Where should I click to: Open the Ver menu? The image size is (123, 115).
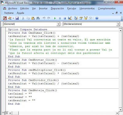click(34, 9)
